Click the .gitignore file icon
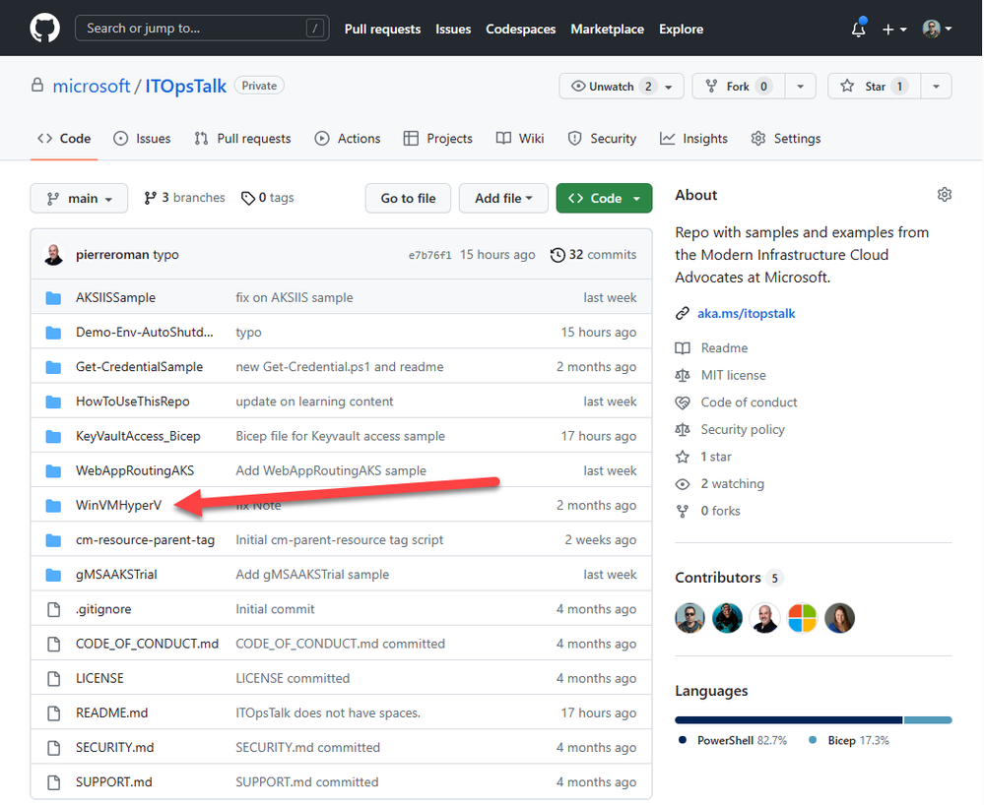 coord(54,609)
